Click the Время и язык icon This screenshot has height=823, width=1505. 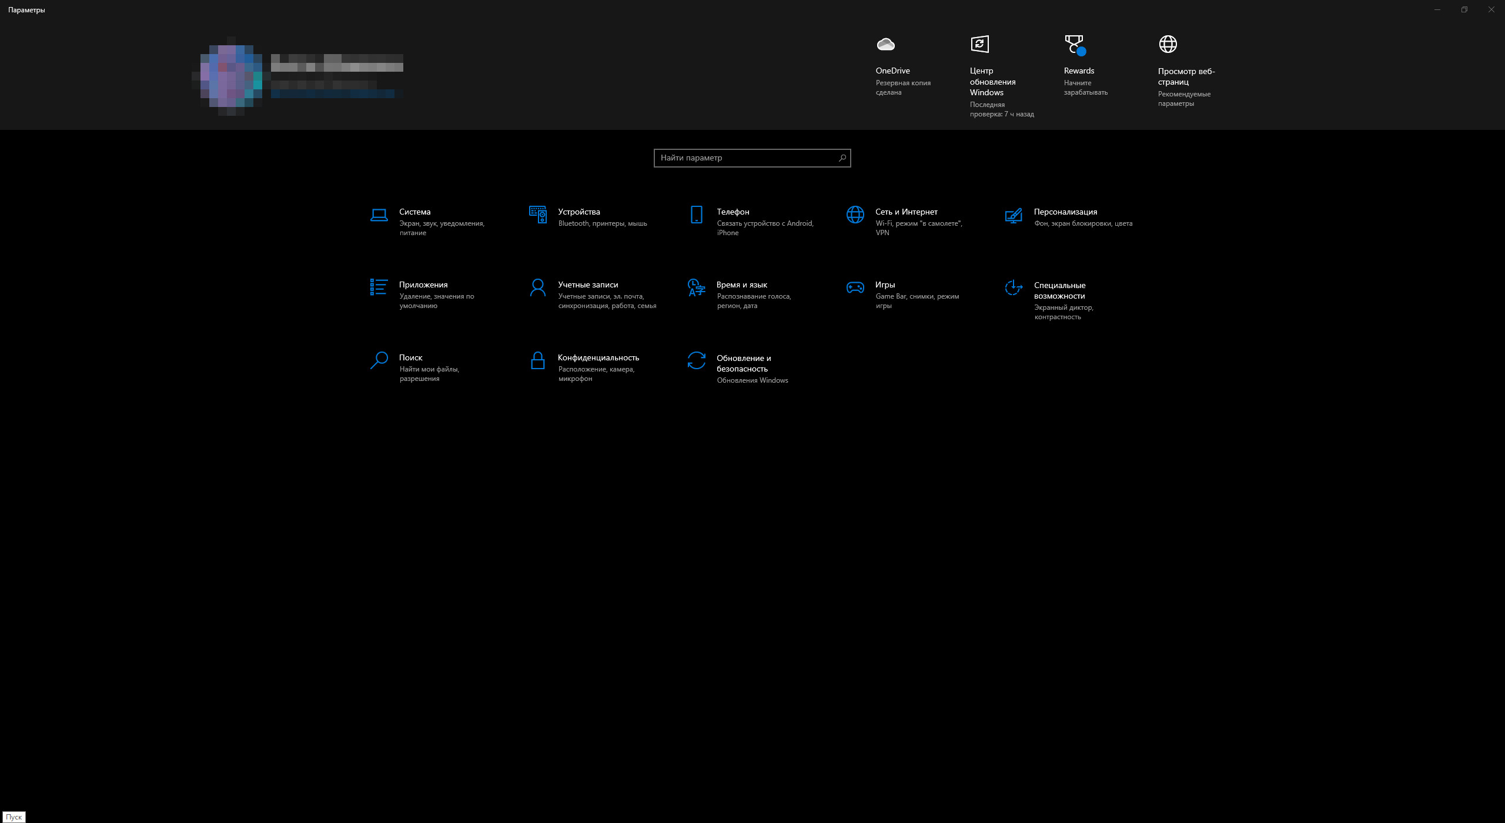(696, 288)
